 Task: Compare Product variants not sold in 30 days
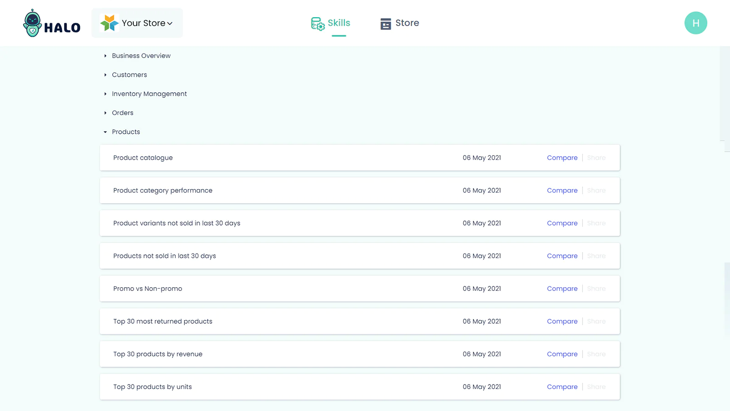tap(562, 223)
